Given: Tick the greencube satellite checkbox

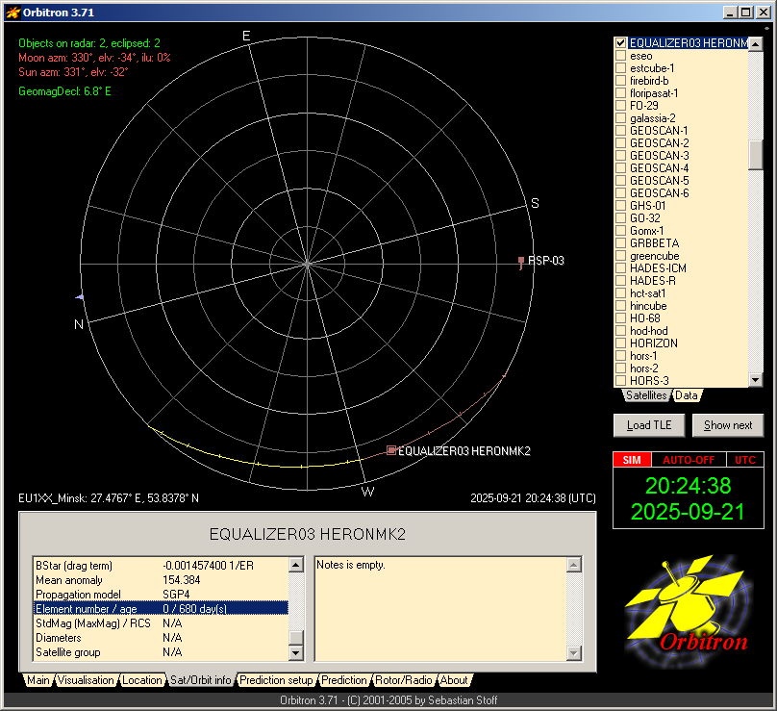Looking at the screenshot, I should pyautogui.click(x=621, y=256).
